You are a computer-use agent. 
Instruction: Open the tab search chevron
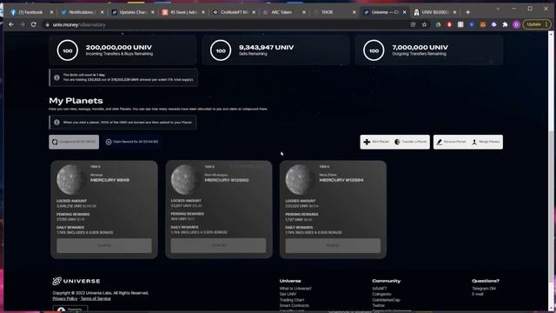(x=498, y=9)
